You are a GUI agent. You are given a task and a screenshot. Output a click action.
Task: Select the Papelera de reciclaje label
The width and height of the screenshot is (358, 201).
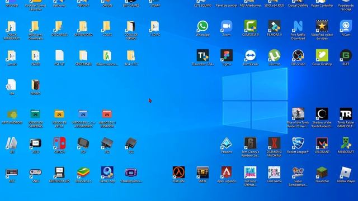346,7
